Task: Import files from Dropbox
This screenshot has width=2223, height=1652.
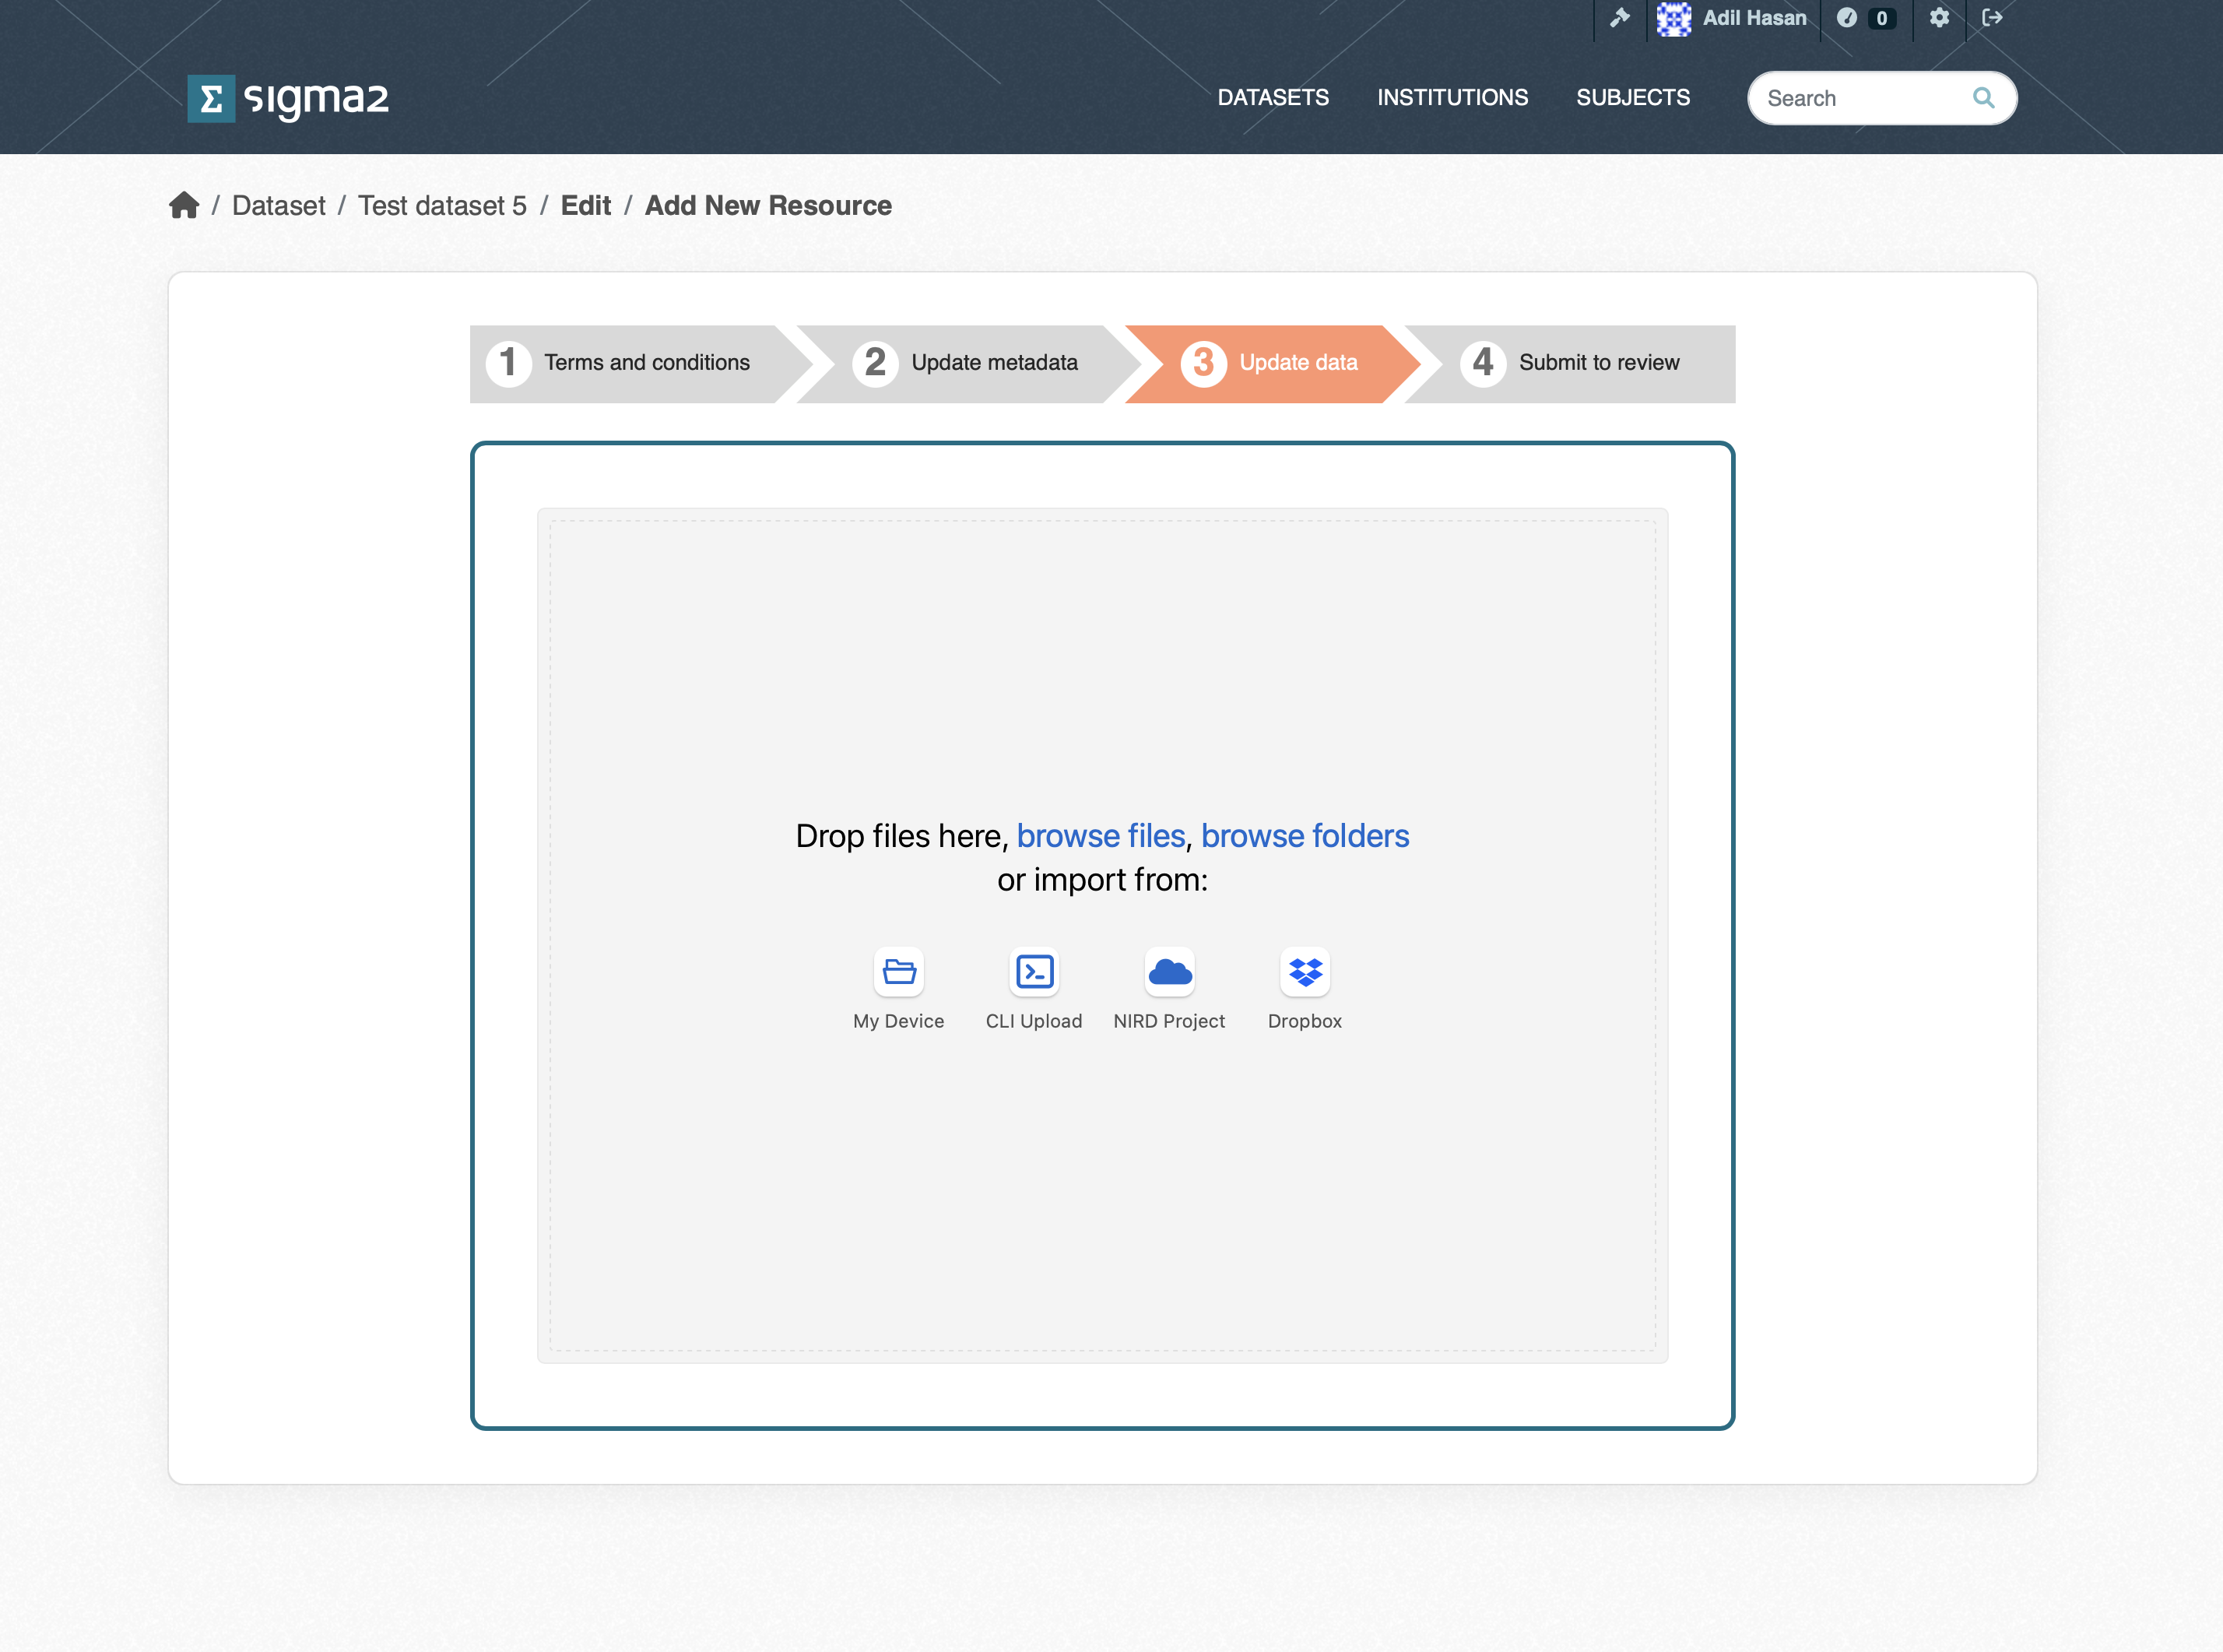Action: pos(1305,972)
